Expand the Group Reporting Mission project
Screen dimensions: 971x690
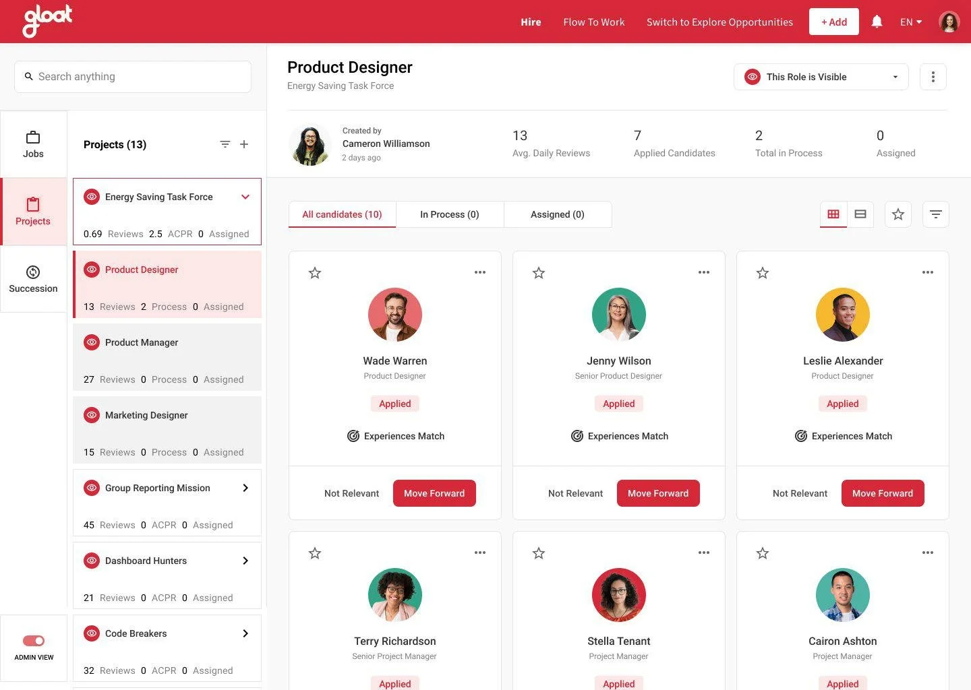245,488
